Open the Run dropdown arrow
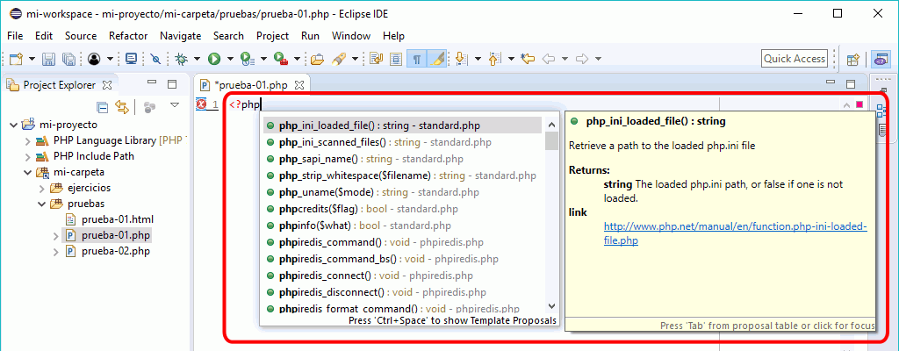The height and width of the screenshot is (351, 899). click(230, 59)
